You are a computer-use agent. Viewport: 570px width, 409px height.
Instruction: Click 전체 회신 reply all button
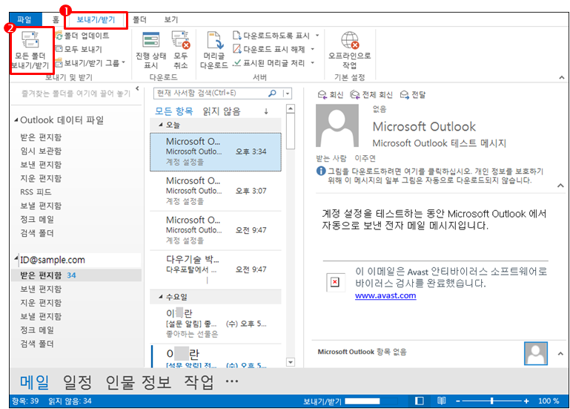point(371,95)
